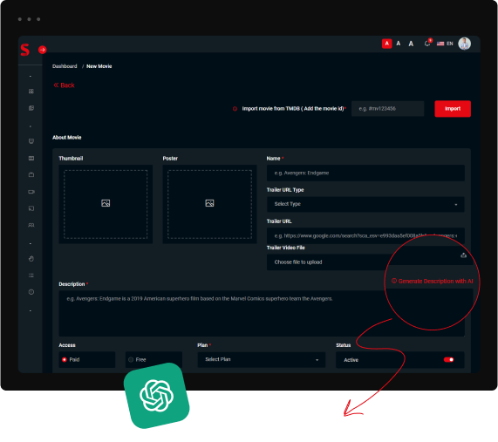Click the info icon beside TMDB import

(235, 109)
